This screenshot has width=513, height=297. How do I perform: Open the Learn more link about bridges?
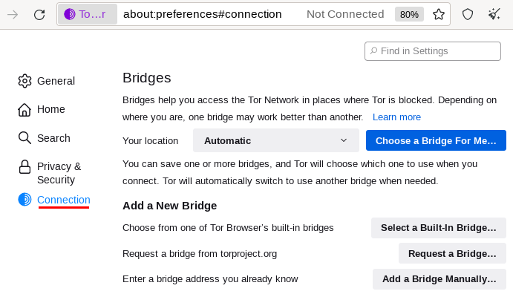click(x=396, y=117)
